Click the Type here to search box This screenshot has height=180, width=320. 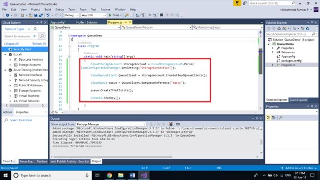[x=51, y=175]
